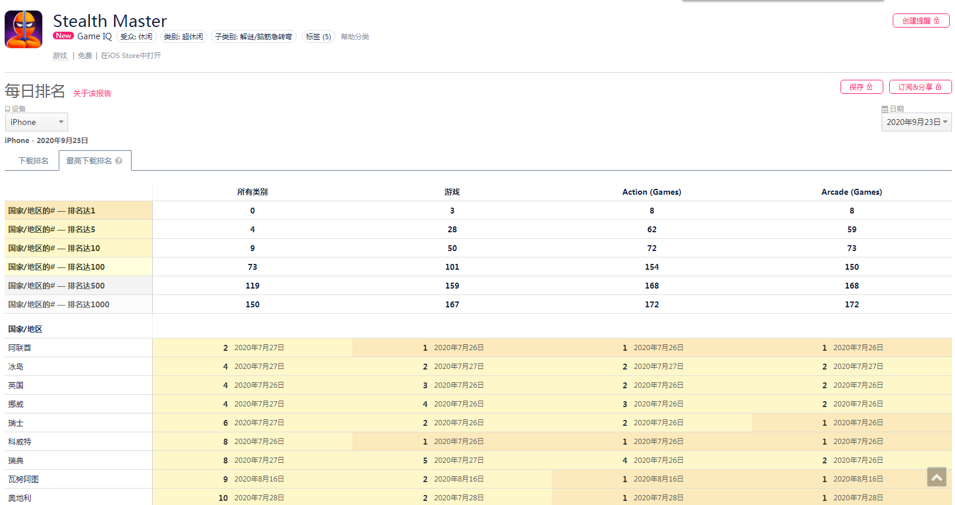
Task: Click the help question mark on 最高下载排名 tab
Action: pyautogui.click(x=119, y=161)
